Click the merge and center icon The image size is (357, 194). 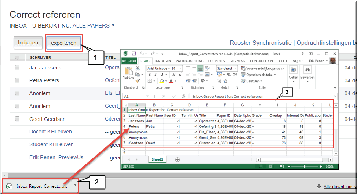pos(207,75)
